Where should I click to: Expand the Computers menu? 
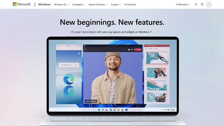click(79, 5)
